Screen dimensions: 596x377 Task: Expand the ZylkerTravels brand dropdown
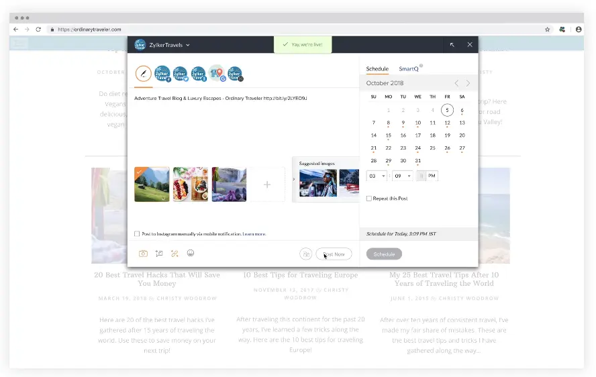pos(187,45)
